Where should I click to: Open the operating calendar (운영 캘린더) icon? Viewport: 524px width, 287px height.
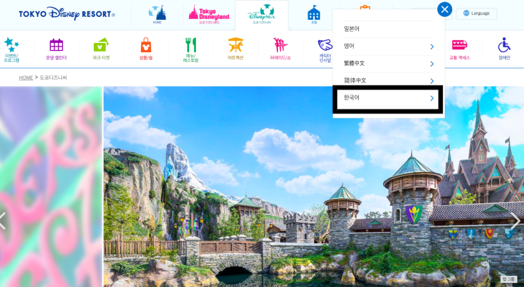(x=56, y=49)
